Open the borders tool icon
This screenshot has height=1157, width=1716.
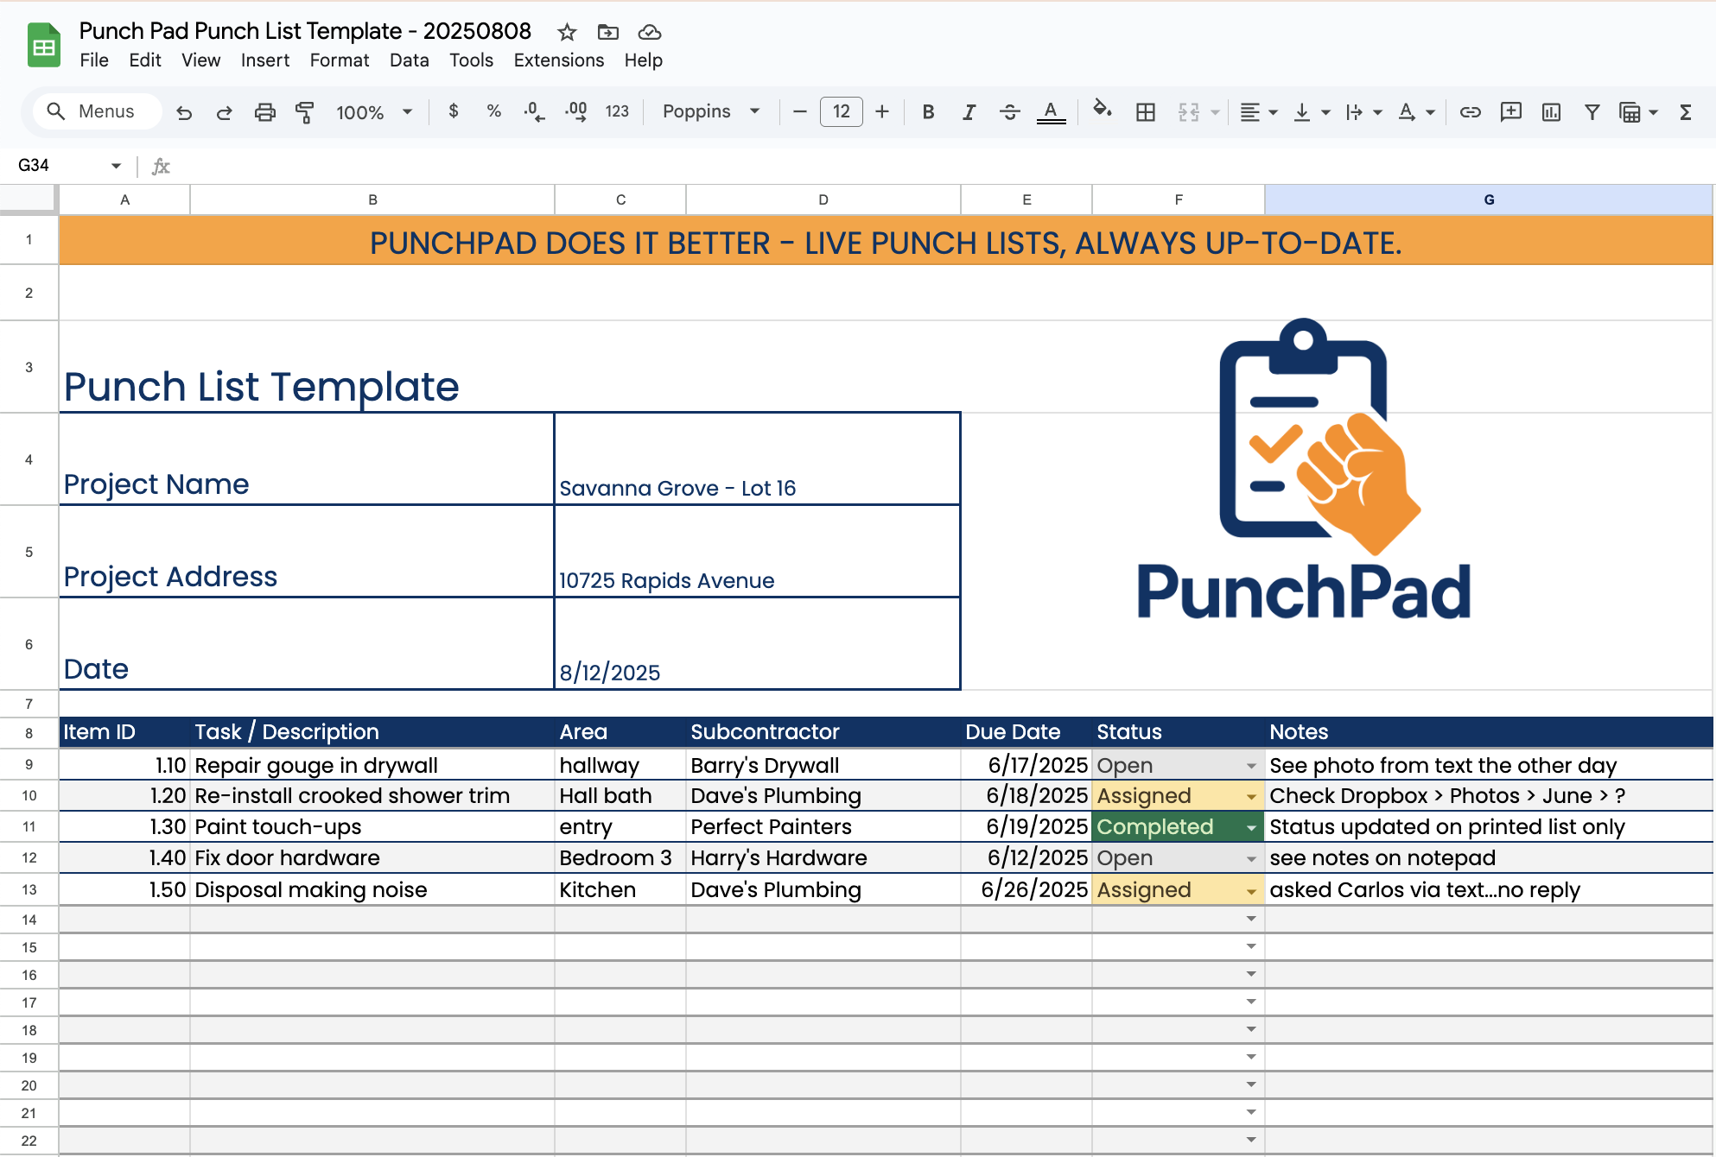(x=1145, y=112)
